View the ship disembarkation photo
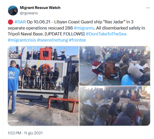 click(43, 86)
